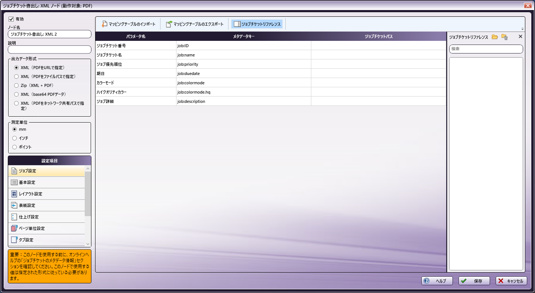The width and height of the screenshot is (535, 293).
Task: Choose インチ measurement unit
Action: pyautogui.click(x=14, y=138)
